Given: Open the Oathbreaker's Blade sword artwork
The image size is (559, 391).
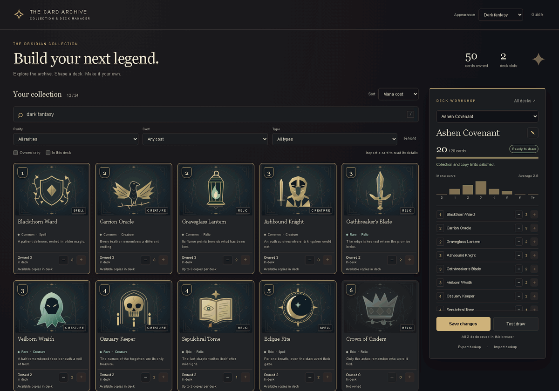Looking at the screenshot, I should click(380, 190).
